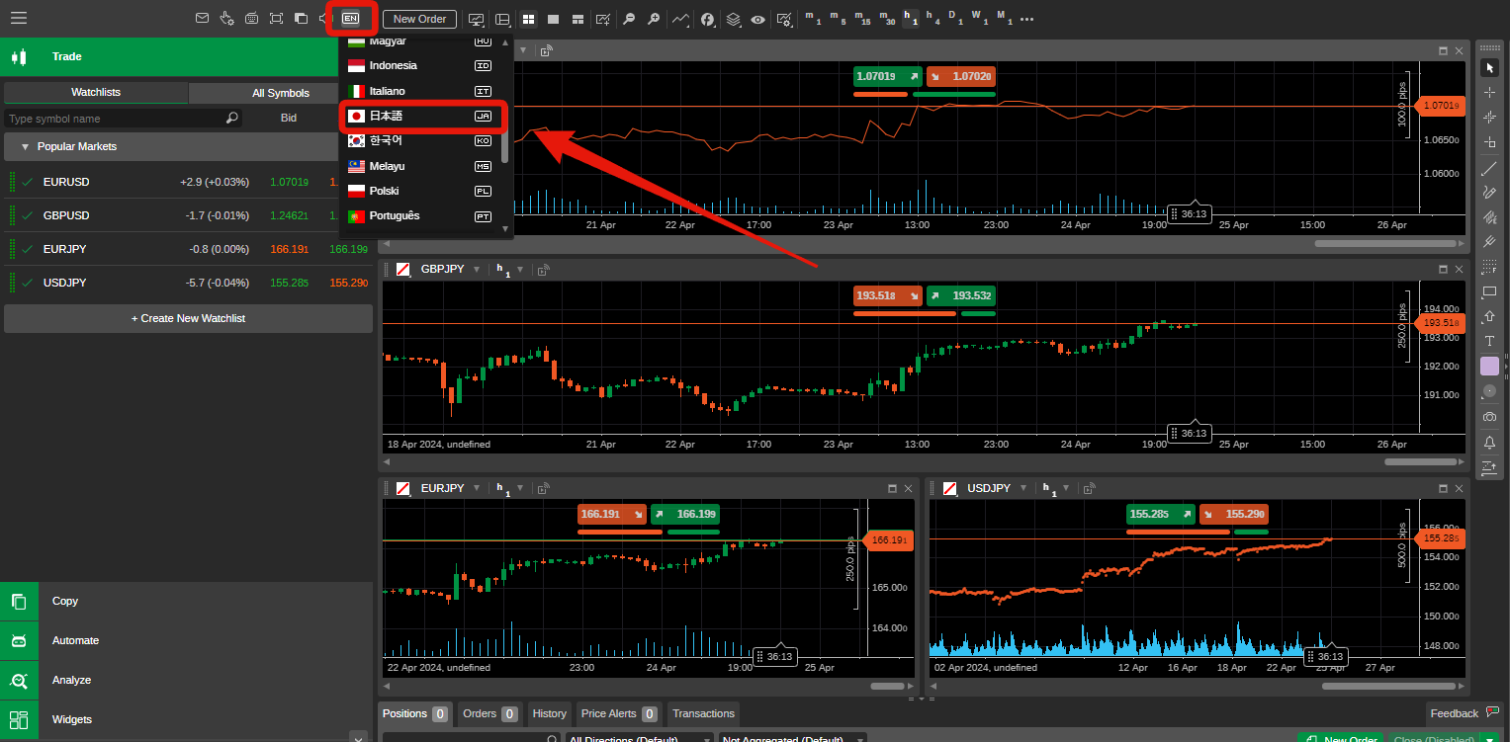Viewport: 1510px width, 742px height.
Task: Switch to single-chart mode
Action: tap(553, 19)
